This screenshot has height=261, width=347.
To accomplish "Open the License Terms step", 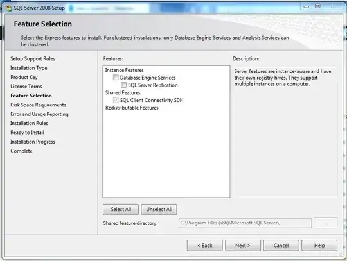I will 26,87.
